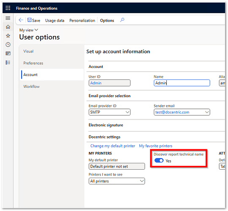Open My favorite printers link

tap(155, 146)
